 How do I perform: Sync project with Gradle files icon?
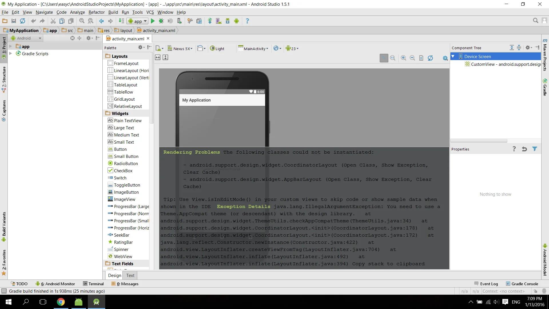pos(210,21)
